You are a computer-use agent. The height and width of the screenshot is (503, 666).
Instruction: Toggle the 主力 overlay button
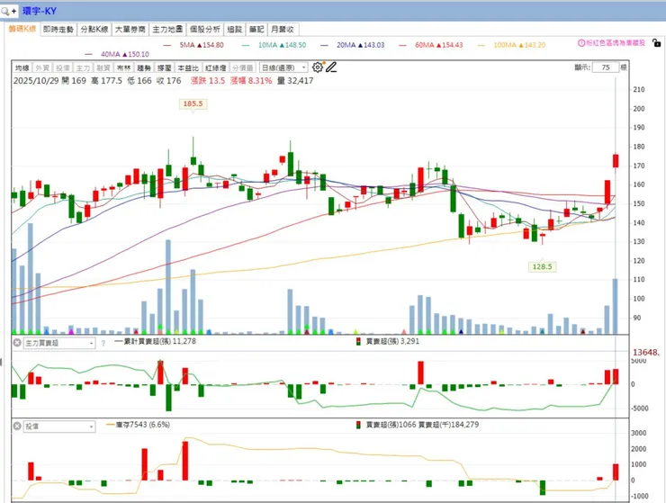(83, 68)
